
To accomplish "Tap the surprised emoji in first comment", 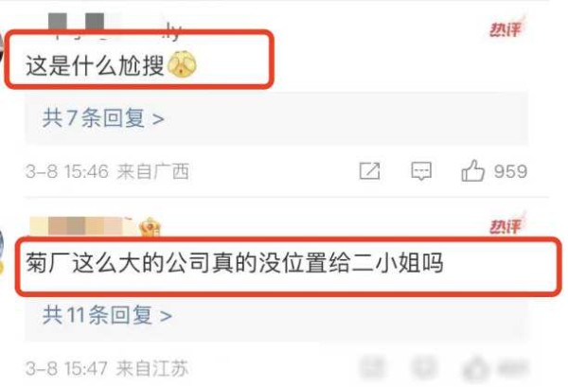I will coord(182,64).
